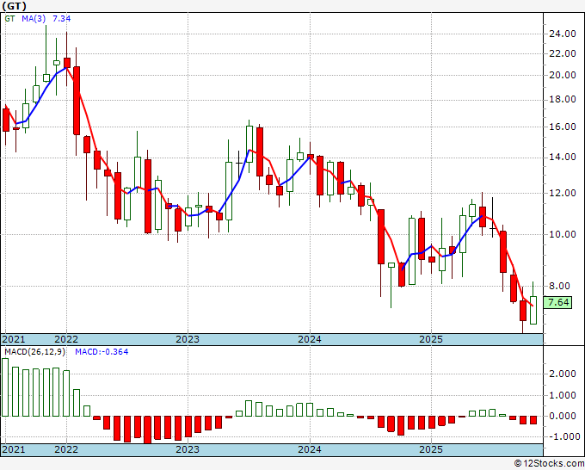Click the 24.00 price axis label
The image size is (585, 470).
(563, 34)
